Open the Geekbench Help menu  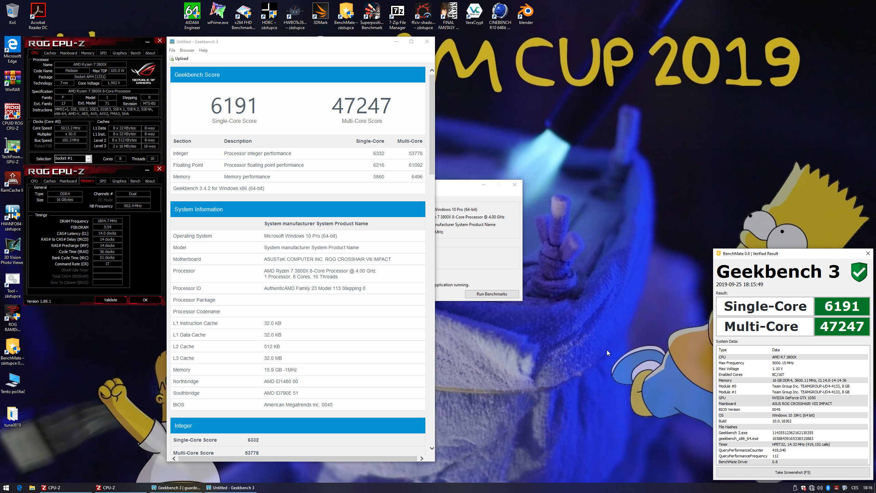pos(203,50)
